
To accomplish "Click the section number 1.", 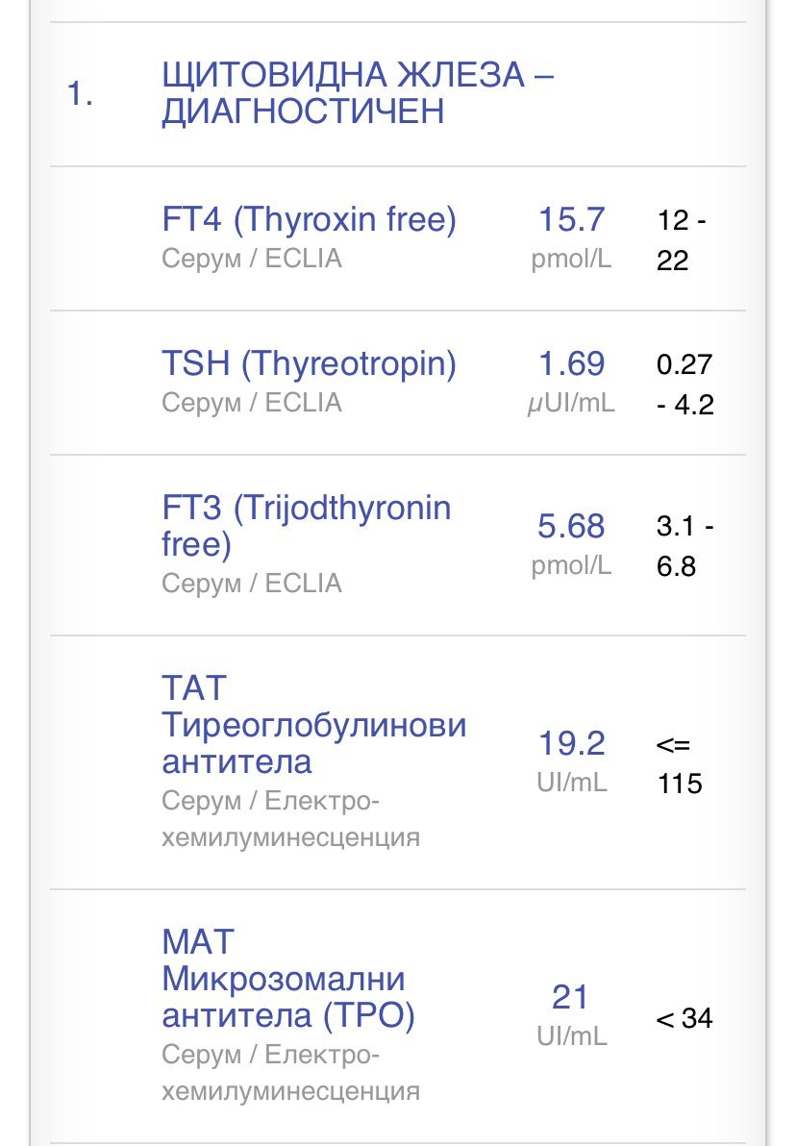I will (80, 93).
